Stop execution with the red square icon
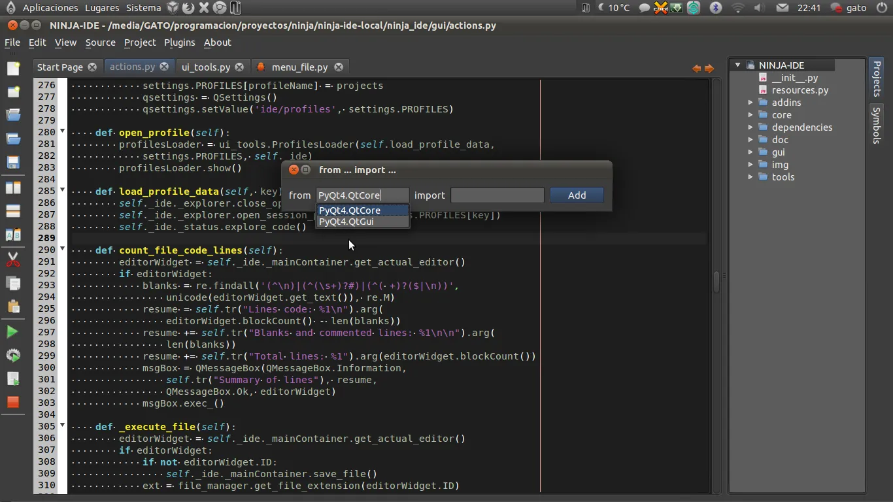 [x=13, y=402]
